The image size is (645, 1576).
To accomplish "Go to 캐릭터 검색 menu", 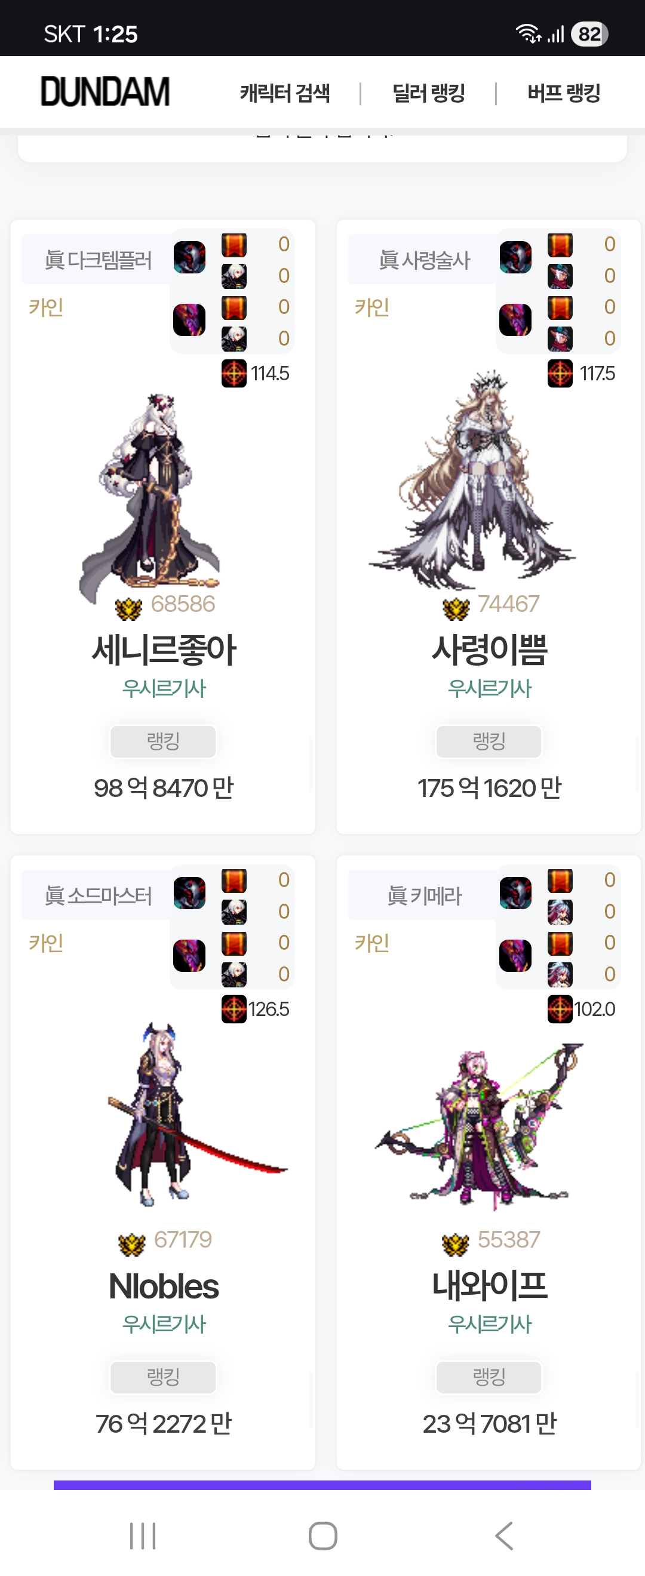I will pos(284,93).
